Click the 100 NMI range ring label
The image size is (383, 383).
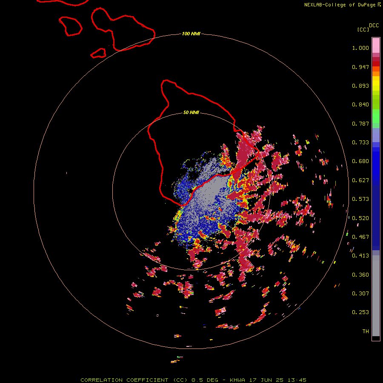pyautogui.click(x=191, y=34)
